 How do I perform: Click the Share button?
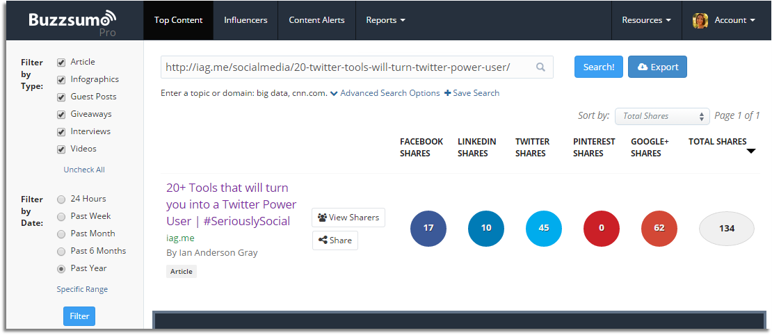tap(335, 240)
